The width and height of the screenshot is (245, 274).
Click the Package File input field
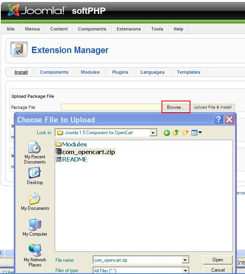[112, 107]
